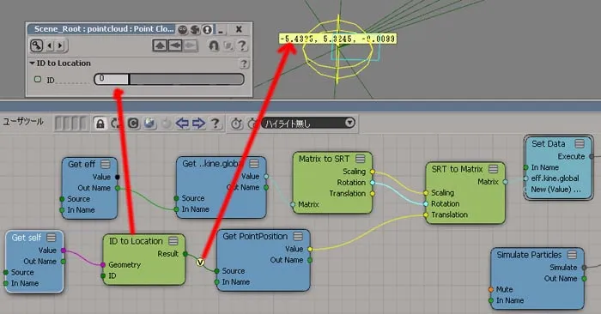Click the first stopwatch performance timer icon

pyautogui.click(x=236, y=124)
